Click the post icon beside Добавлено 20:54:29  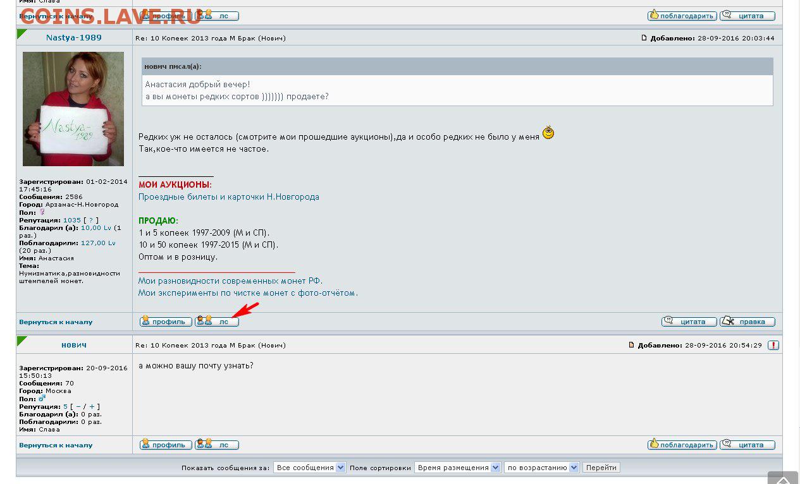coord(631,345)
